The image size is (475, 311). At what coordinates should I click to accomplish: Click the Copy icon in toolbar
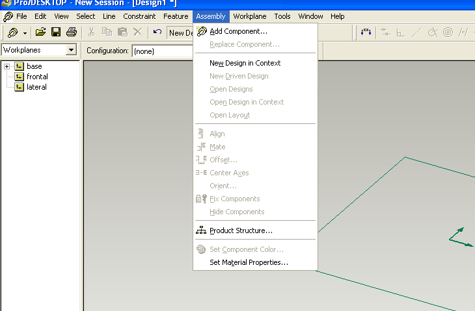tap(107, 32)
